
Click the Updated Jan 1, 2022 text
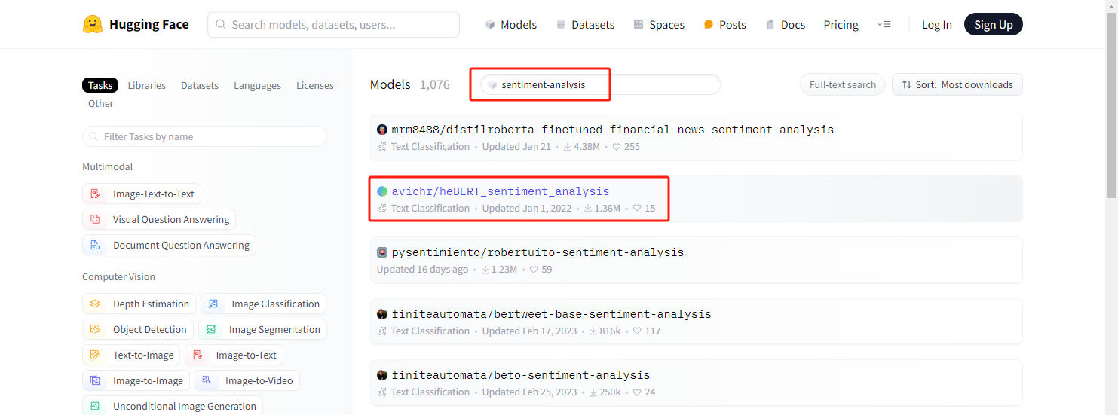(x=527, y=208)
